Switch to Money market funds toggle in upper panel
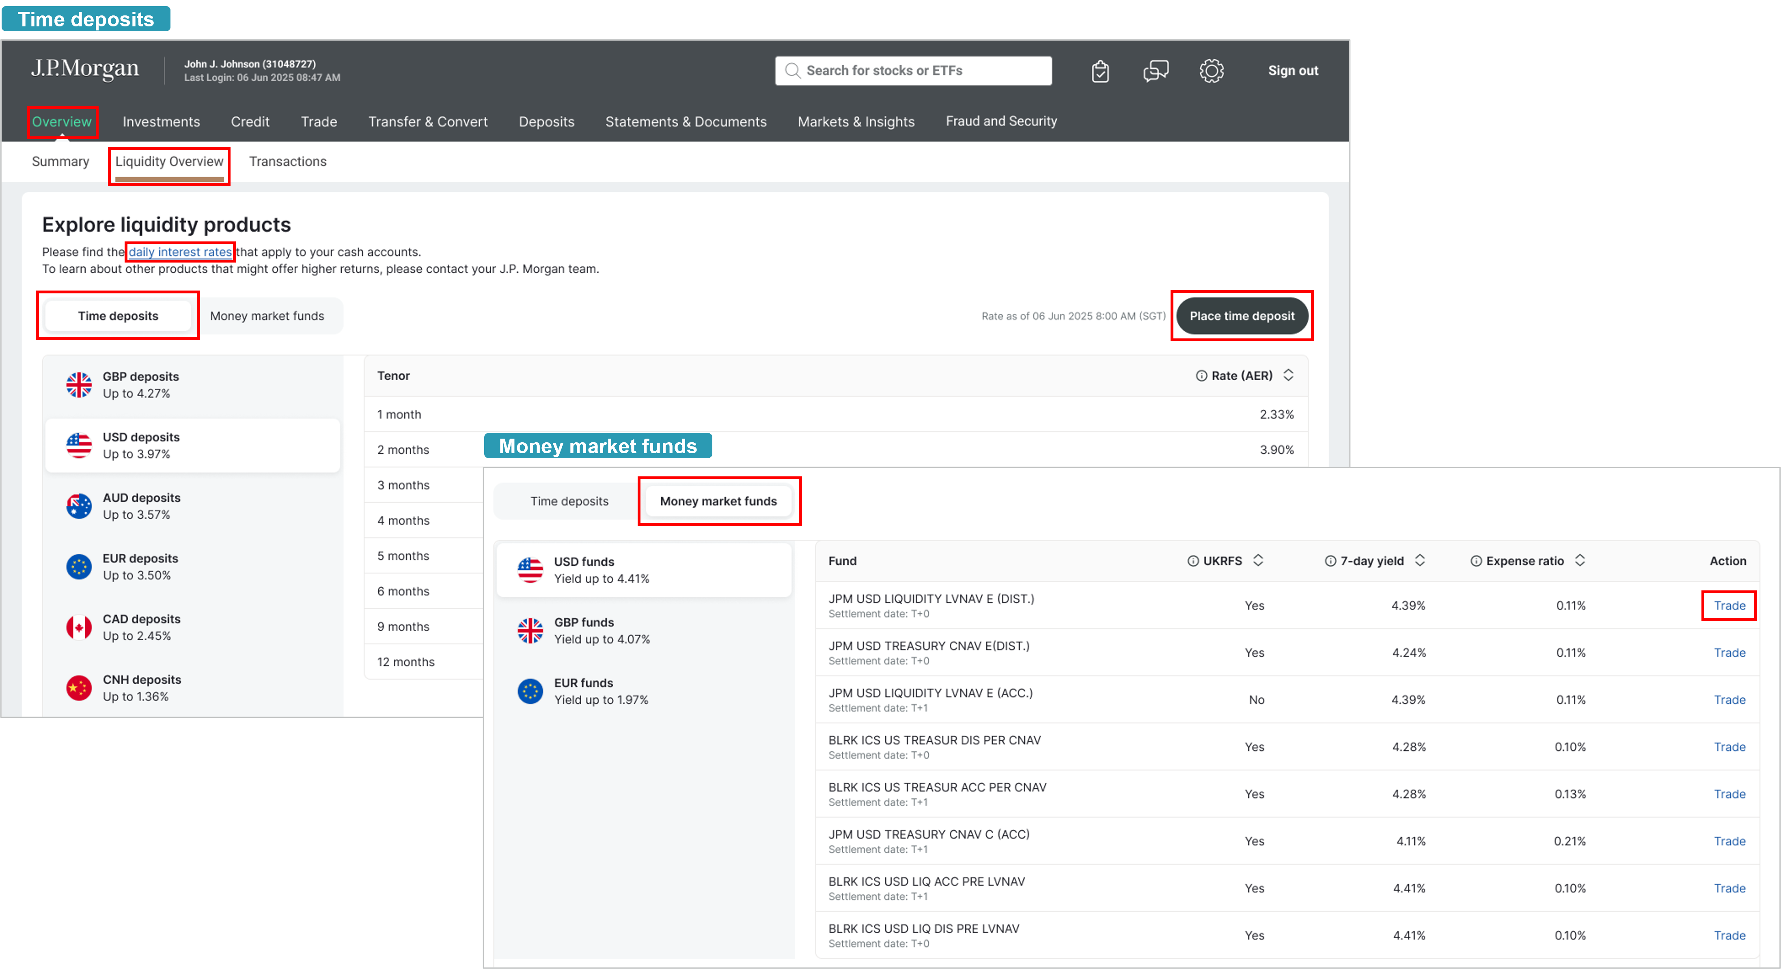 [x=267, y=316]
